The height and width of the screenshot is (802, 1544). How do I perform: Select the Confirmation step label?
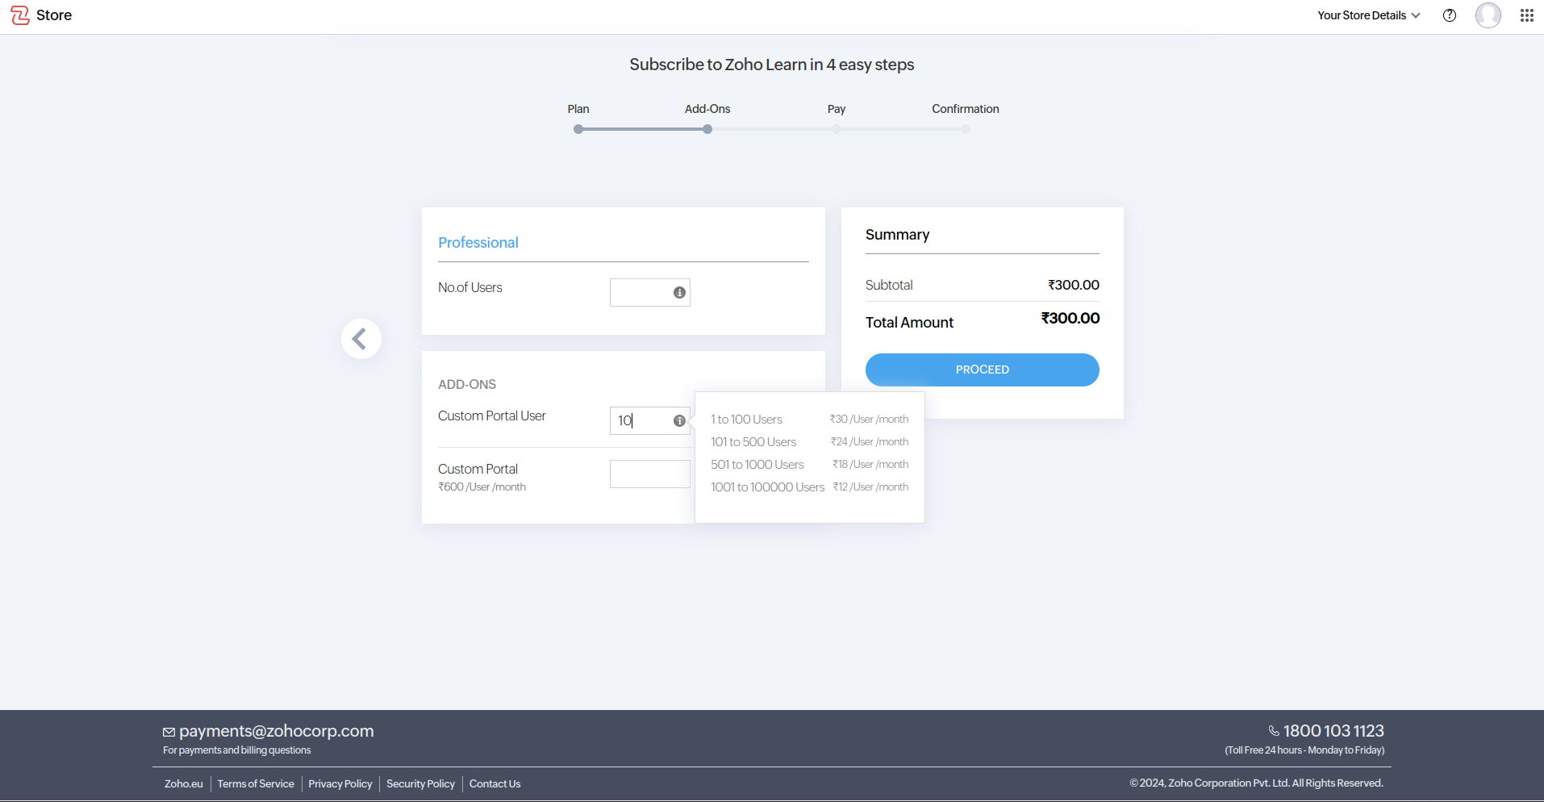[966, 109]
